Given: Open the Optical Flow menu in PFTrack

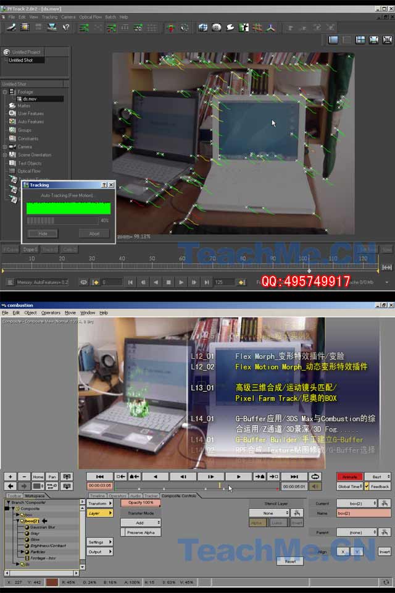Looking at the screenshot, I should tap(90, 17).
